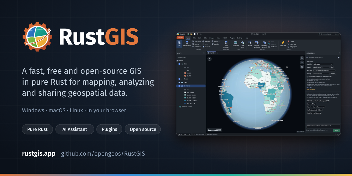Click the rustgis.app link on the banner
Image resolution: width=352 pixels, height=176 pixels.
[39, 153]
